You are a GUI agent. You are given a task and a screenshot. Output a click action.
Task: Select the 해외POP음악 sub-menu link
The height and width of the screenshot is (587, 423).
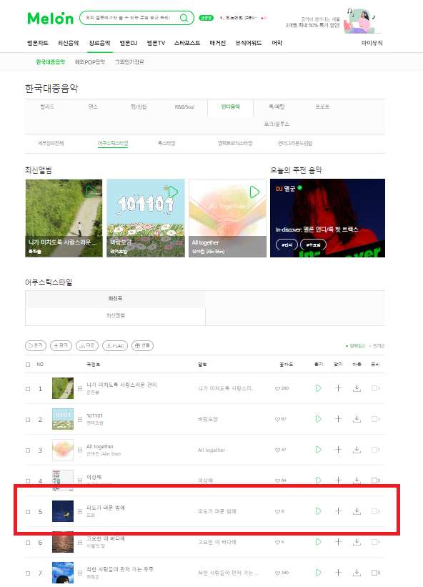90,62
